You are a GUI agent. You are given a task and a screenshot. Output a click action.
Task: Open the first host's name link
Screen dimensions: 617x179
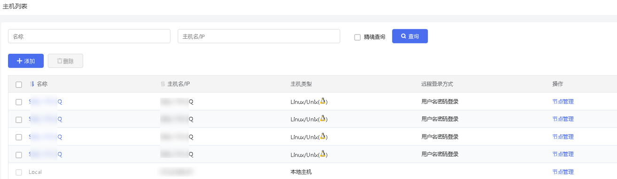point(46,101)
